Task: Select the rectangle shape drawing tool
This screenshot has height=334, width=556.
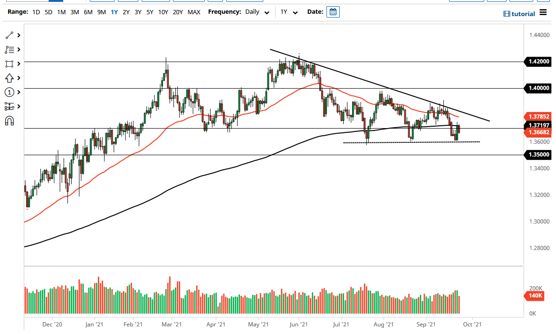Action: pos(9,64)
